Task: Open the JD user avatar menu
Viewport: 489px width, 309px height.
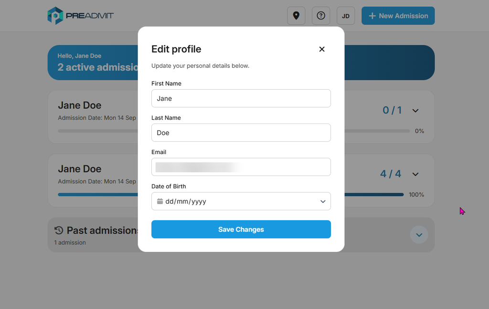Action: [x=346, y=16]
